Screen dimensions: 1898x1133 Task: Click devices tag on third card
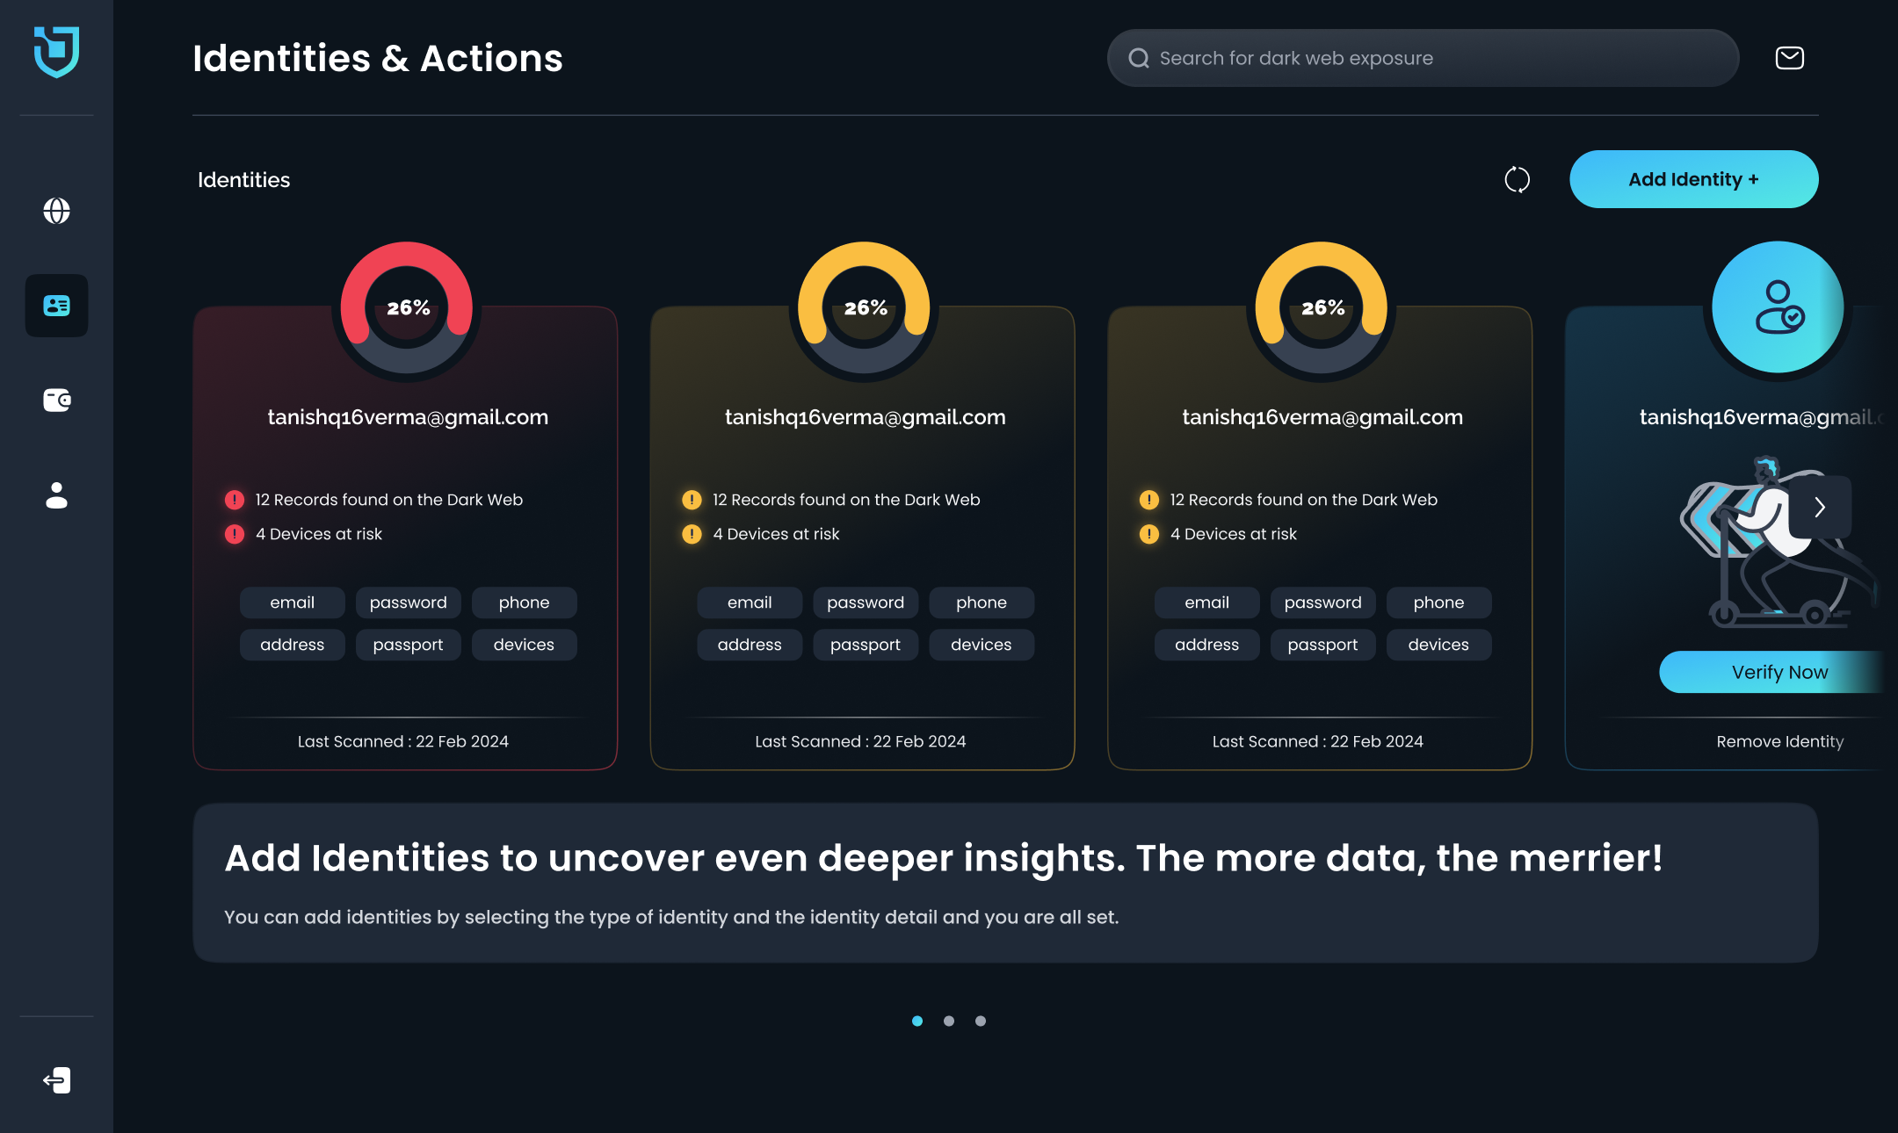click(1439, 645)
